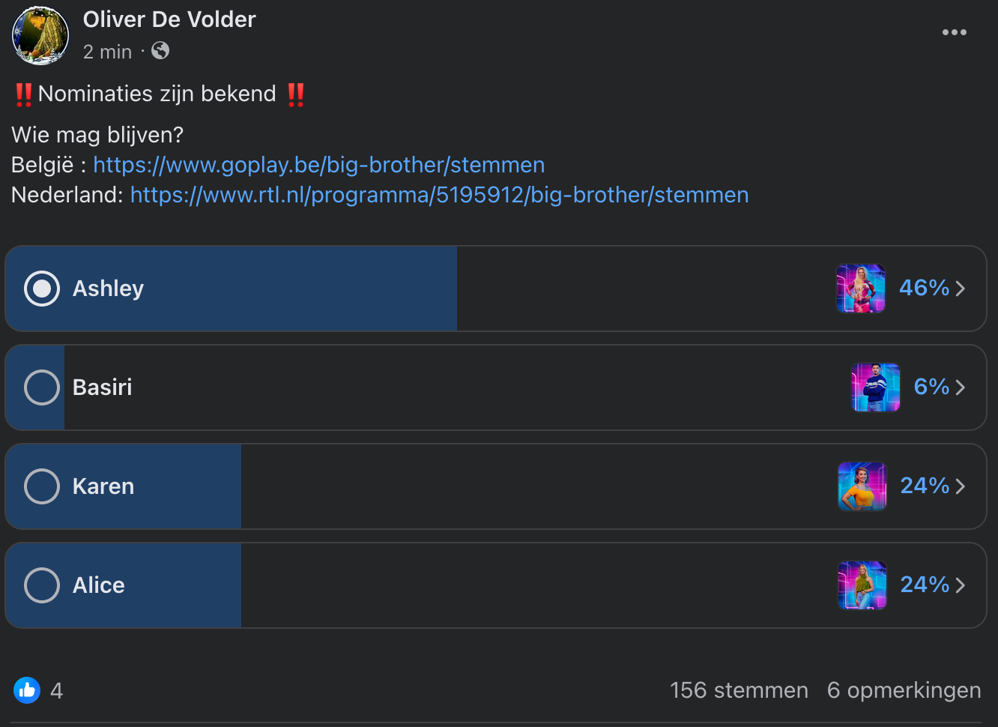Expand Ashley's 46% voters chevron

coord(961,289)
